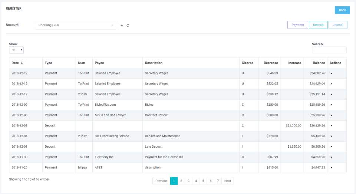Select page 5 in pagination

(x=203, y=181)
